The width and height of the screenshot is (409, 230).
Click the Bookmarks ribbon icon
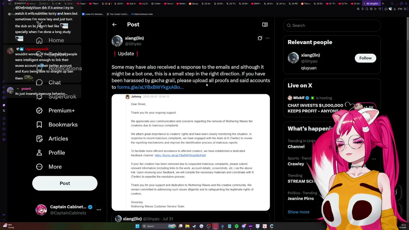pos(39,125)
